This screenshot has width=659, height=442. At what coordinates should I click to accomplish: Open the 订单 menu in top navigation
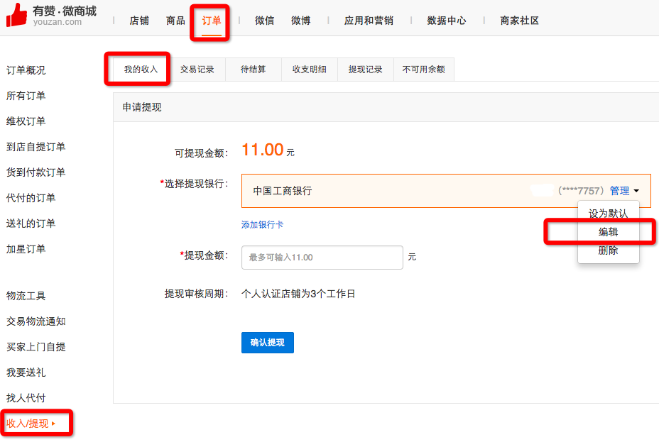(x=210, y=21)
